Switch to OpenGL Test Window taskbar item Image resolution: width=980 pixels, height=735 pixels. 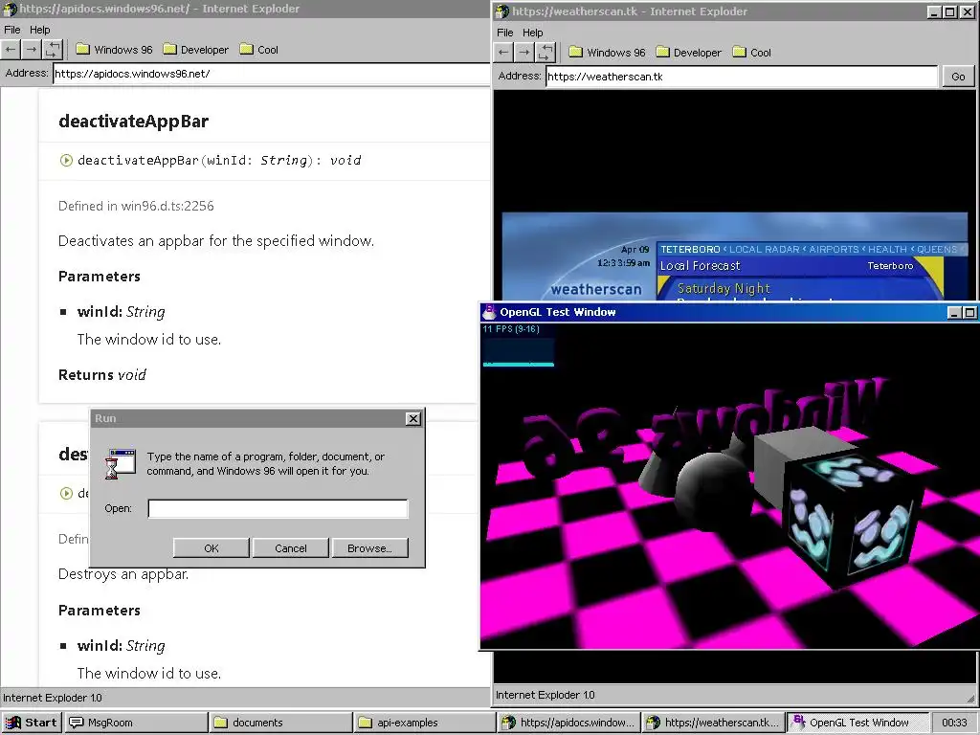coord(858,723)
